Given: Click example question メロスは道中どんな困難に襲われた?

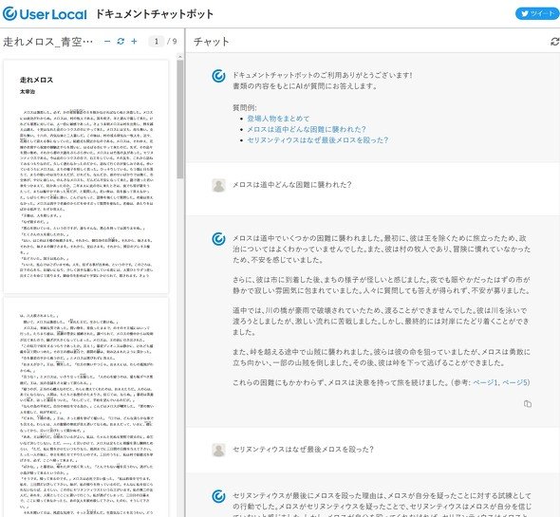Looking at the screenshot, I should (x=307, y=129).
